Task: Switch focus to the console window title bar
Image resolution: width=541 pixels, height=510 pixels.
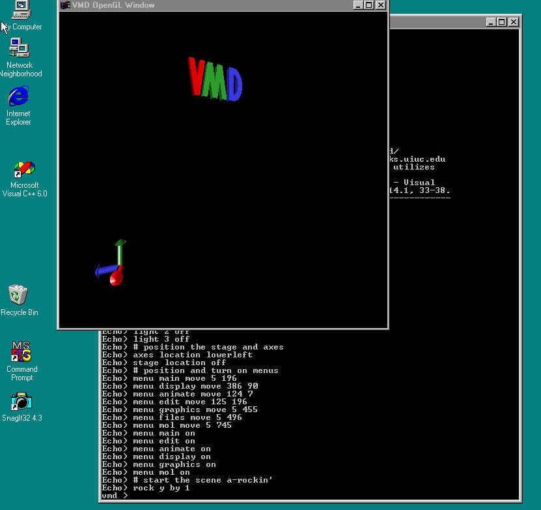Action: (x=436, y=22)
